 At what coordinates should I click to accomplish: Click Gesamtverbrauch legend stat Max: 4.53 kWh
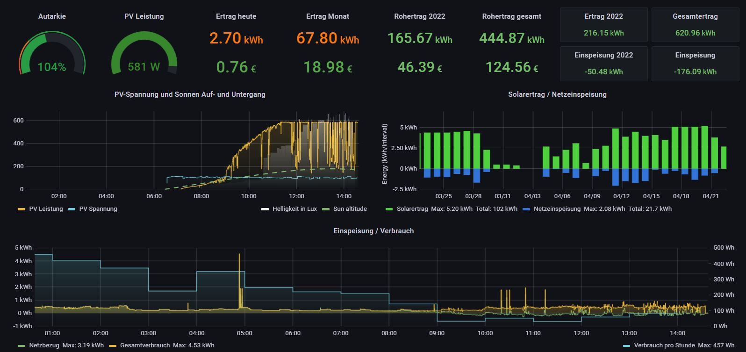click(194, 345)
